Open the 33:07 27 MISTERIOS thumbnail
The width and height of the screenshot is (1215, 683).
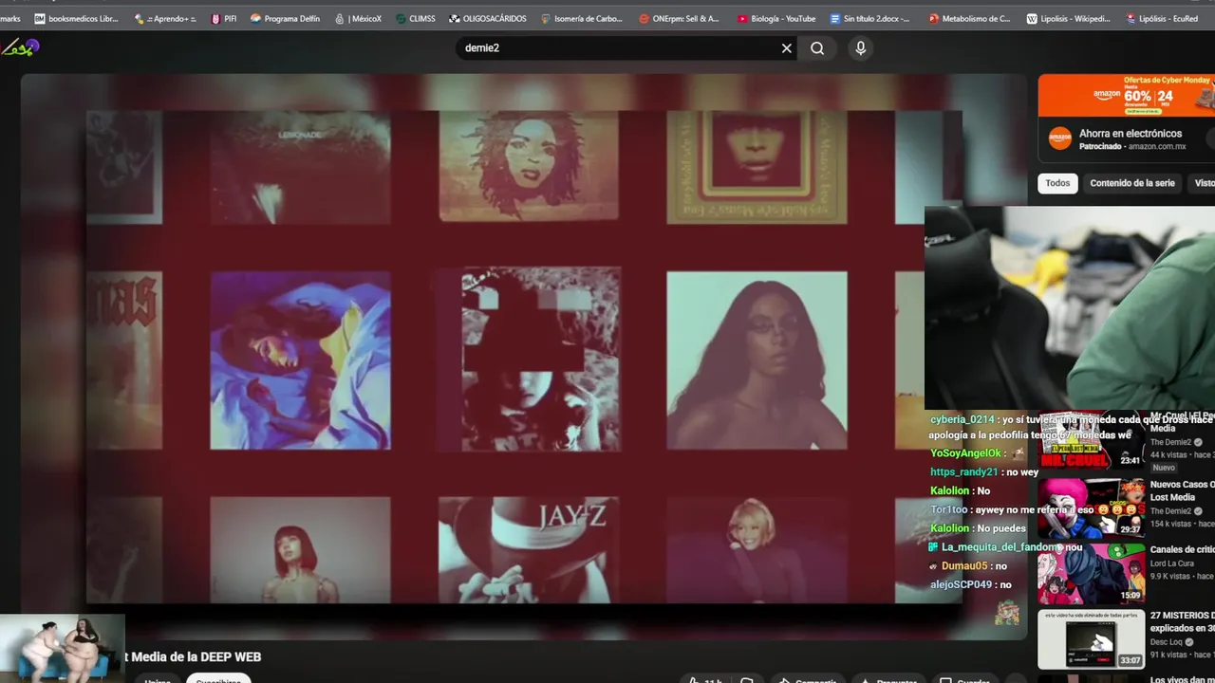click(1091, 639)
